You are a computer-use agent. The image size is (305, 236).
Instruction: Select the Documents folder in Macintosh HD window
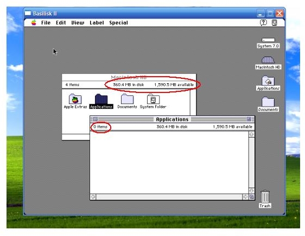click(127, 99)
